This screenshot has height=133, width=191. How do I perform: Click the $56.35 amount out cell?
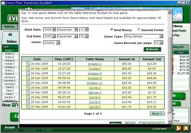152,73
